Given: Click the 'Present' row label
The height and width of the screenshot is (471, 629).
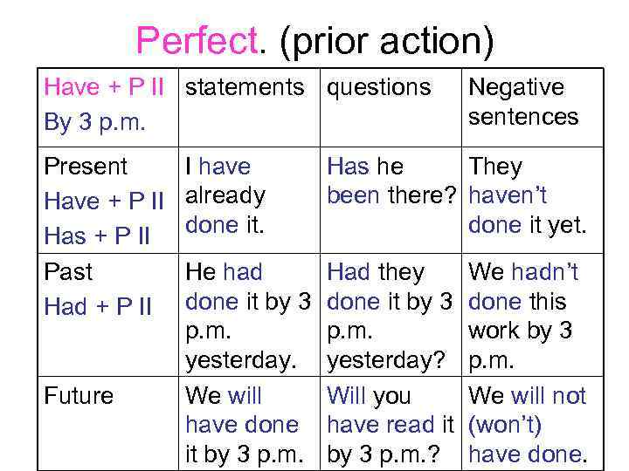Looking at the screenshot, I should coord(86,167).
